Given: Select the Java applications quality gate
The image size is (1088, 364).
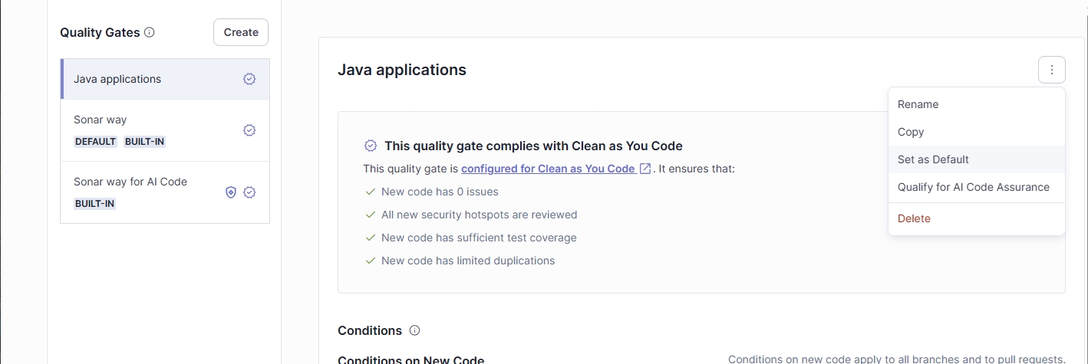Looking at the screenshot, I should 117,79.
